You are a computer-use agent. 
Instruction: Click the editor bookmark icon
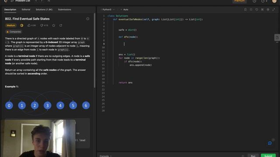(x=245, y=10)
